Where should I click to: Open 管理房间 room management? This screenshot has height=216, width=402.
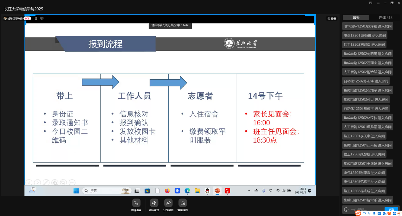pyautogui.click(x=182, y=203)
